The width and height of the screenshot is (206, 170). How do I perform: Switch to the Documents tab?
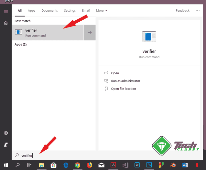pos(49,10)
